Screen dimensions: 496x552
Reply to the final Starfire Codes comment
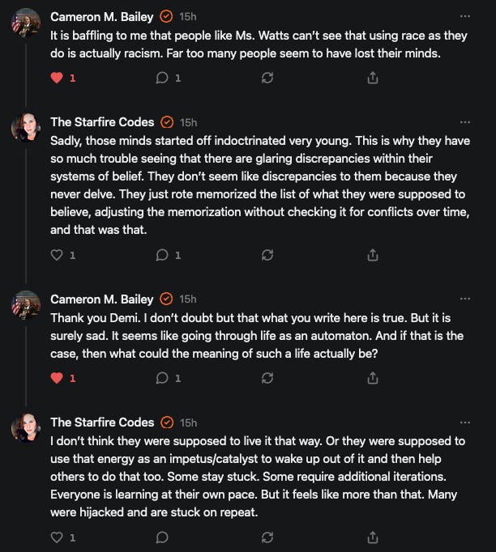pos(162,537)
